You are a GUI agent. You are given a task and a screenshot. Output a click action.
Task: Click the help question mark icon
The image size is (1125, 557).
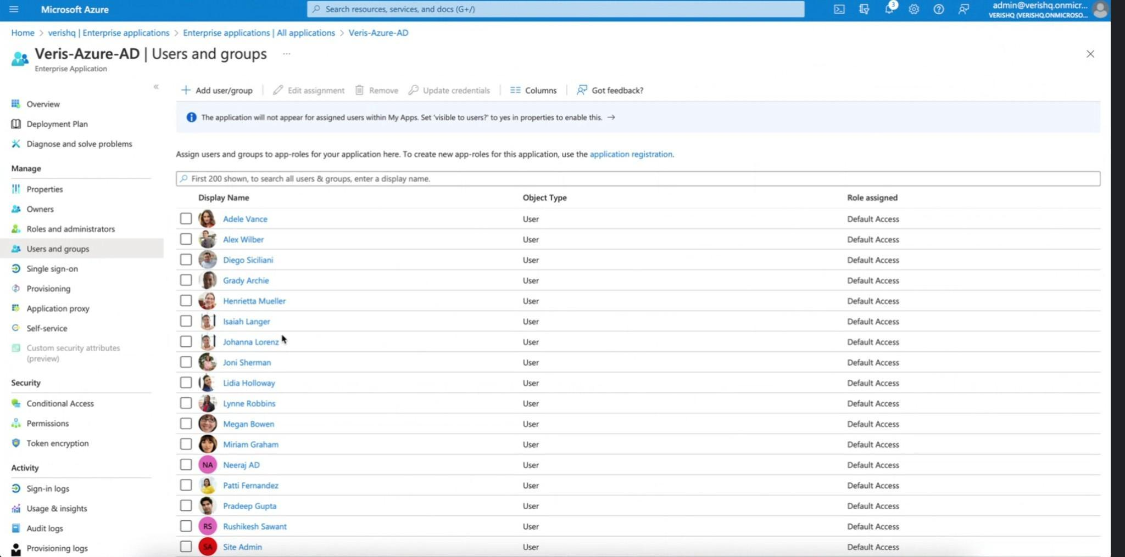click(938, 9)
